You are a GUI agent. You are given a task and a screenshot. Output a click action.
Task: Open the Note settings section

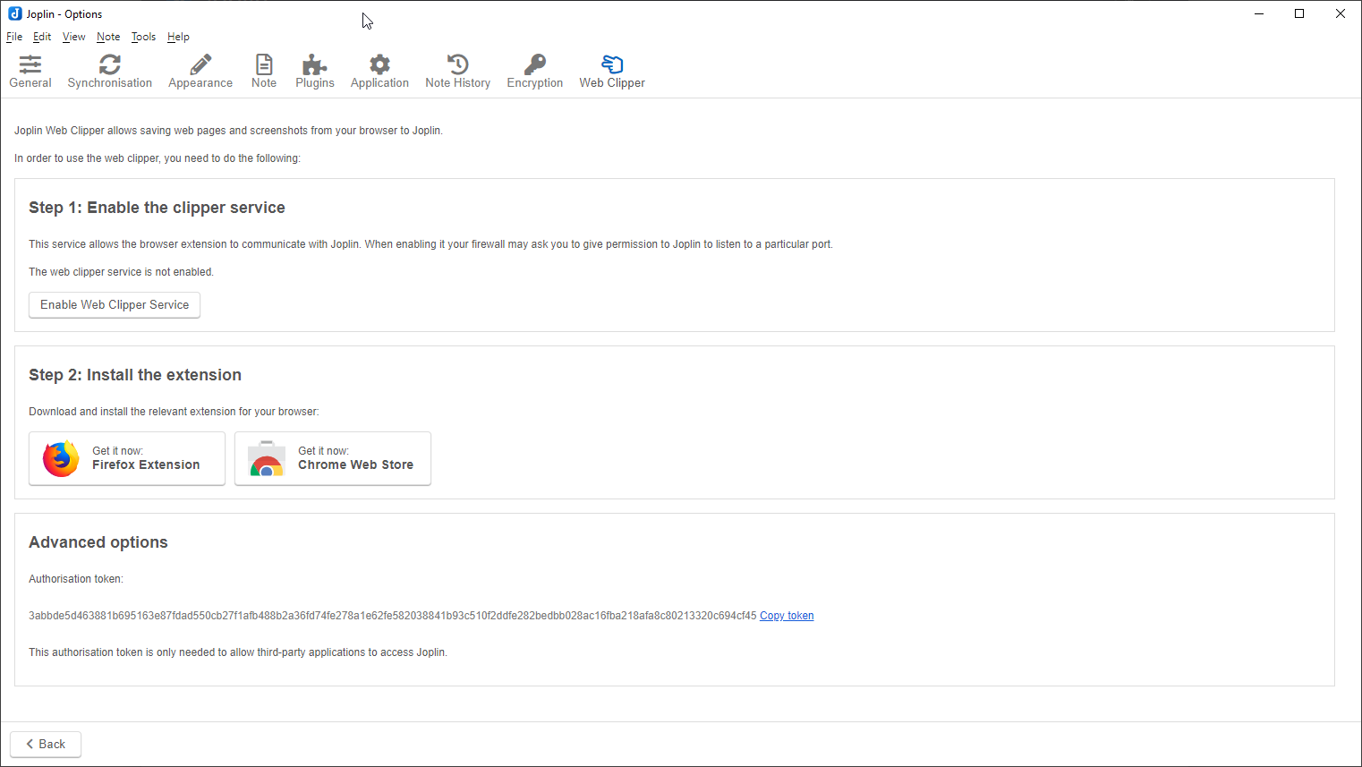(x=264, y=72)
